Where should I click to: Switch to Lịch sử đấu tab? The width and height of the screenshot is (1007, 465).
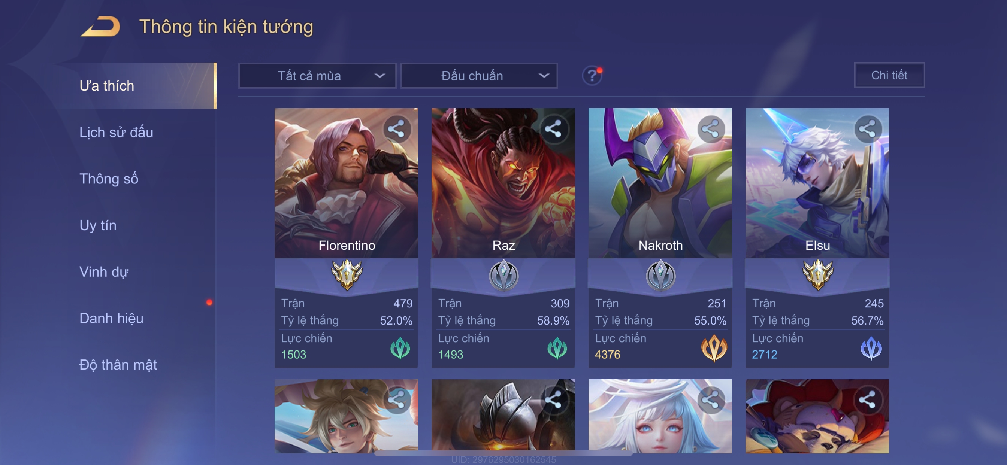click(x=116, y=132)
